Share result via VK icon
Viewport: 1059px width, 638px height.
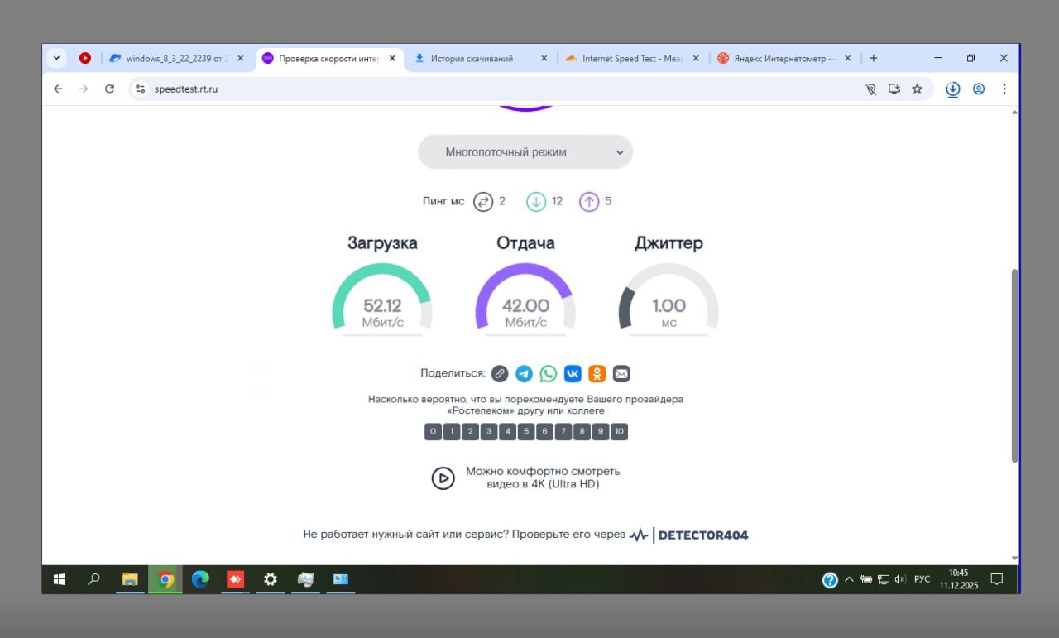pos(573,374)
